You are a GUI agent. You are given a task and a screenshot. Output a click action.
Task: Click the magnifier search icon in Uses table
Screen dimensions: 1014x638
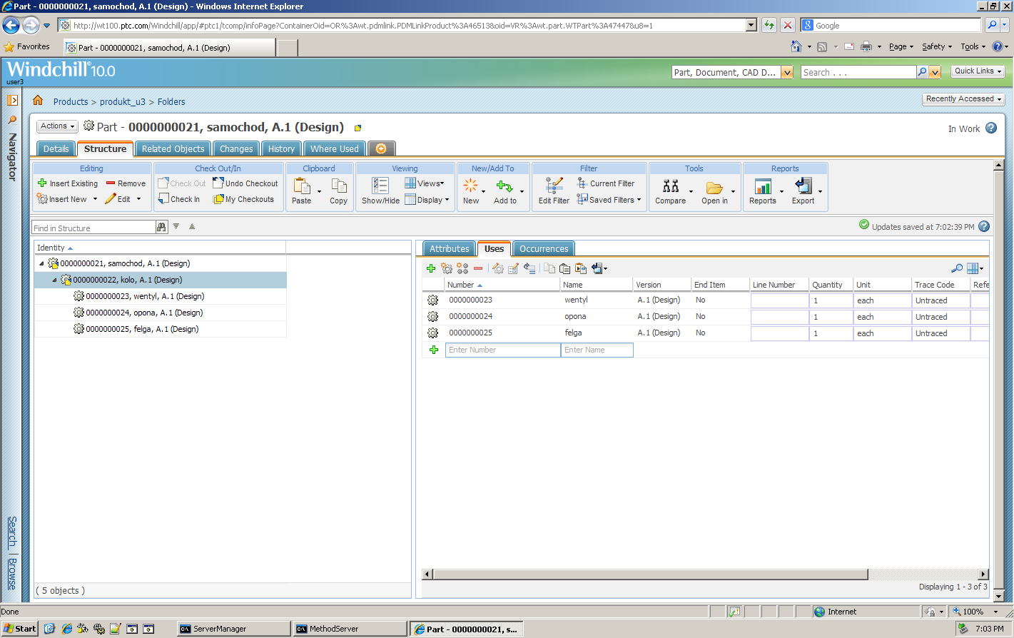point(957,268)
